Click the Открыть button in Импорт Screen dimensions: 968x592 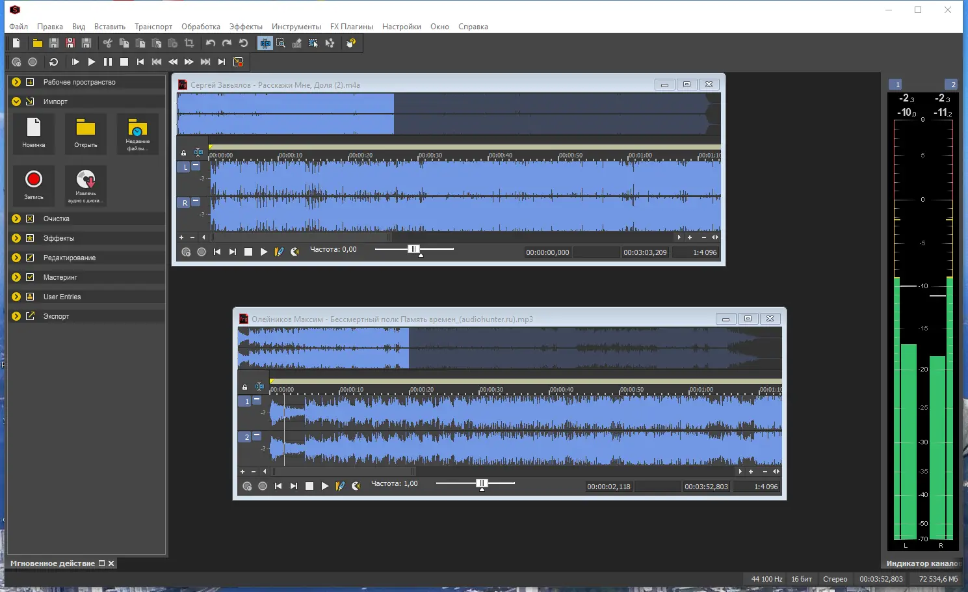click(x=86, y=133)
